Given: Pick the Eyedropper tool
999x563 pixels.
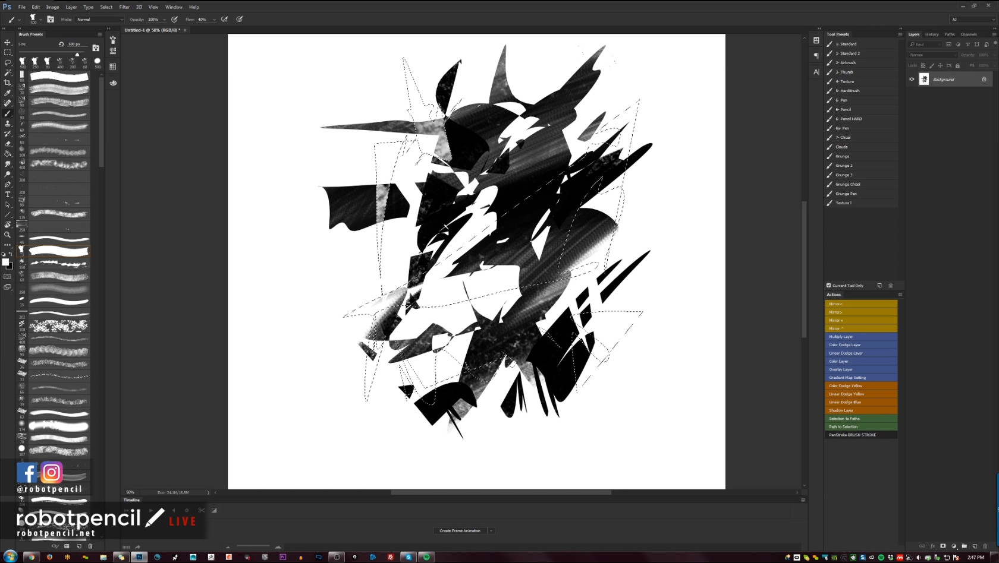Looking at the screenshot, I should [8, 93].
